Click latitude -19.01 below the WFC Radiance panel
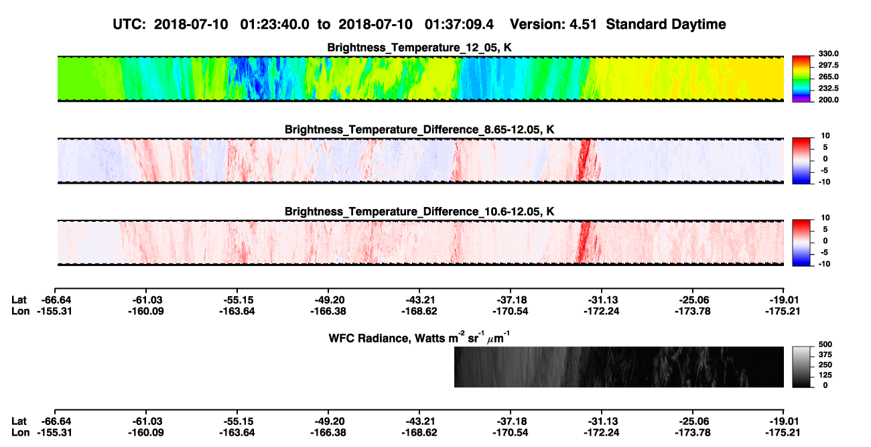 784,421
